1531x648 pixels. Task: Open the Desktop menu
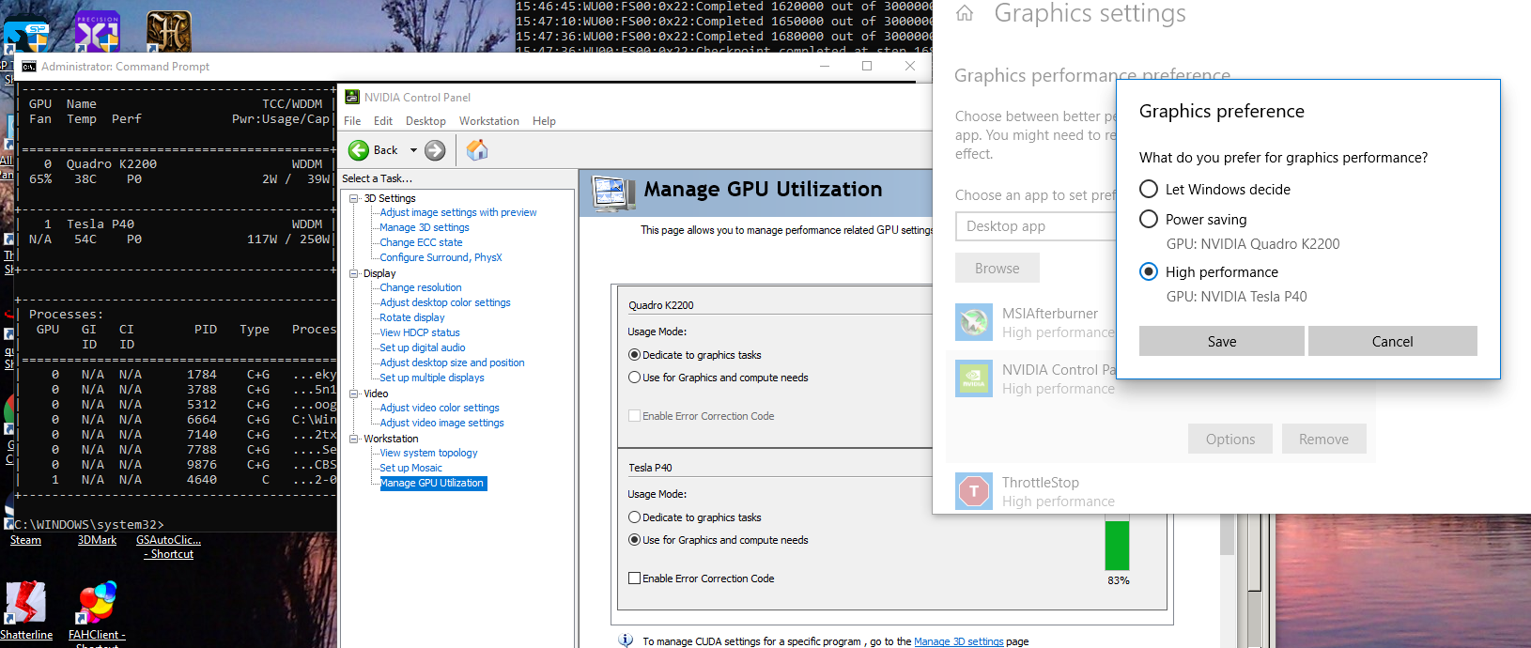click(425, 121)
